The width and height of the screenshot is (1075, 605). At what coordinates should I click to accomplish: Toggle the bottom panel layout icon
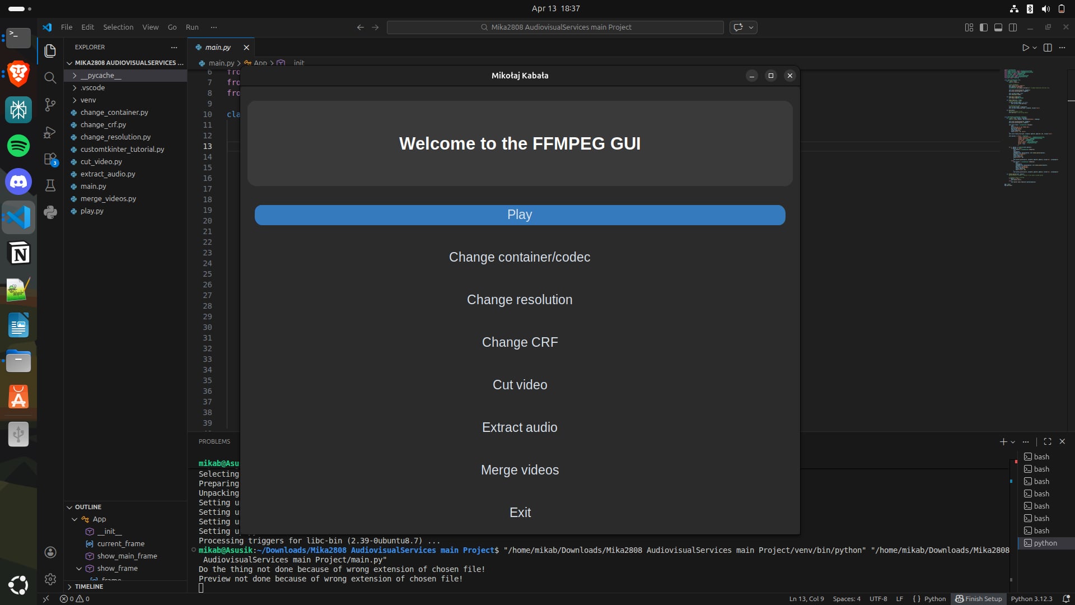coord(998,27)
